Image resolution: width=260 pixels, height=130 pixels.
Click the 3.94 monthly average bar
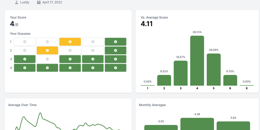click(x=233, y=126)
